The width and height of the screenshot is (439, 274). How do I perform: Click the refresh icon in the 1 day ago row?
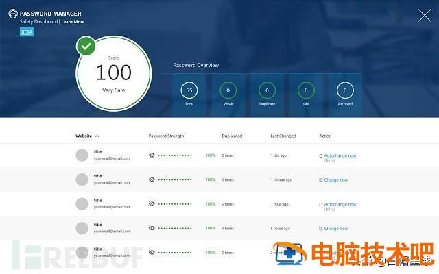click(x=321, y=155)
